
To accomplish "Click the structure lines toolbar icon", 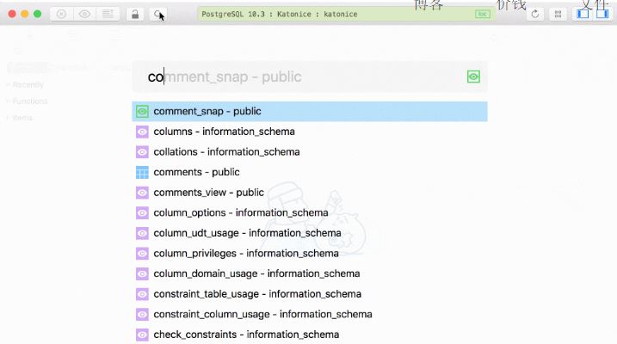I will (108, 14).
